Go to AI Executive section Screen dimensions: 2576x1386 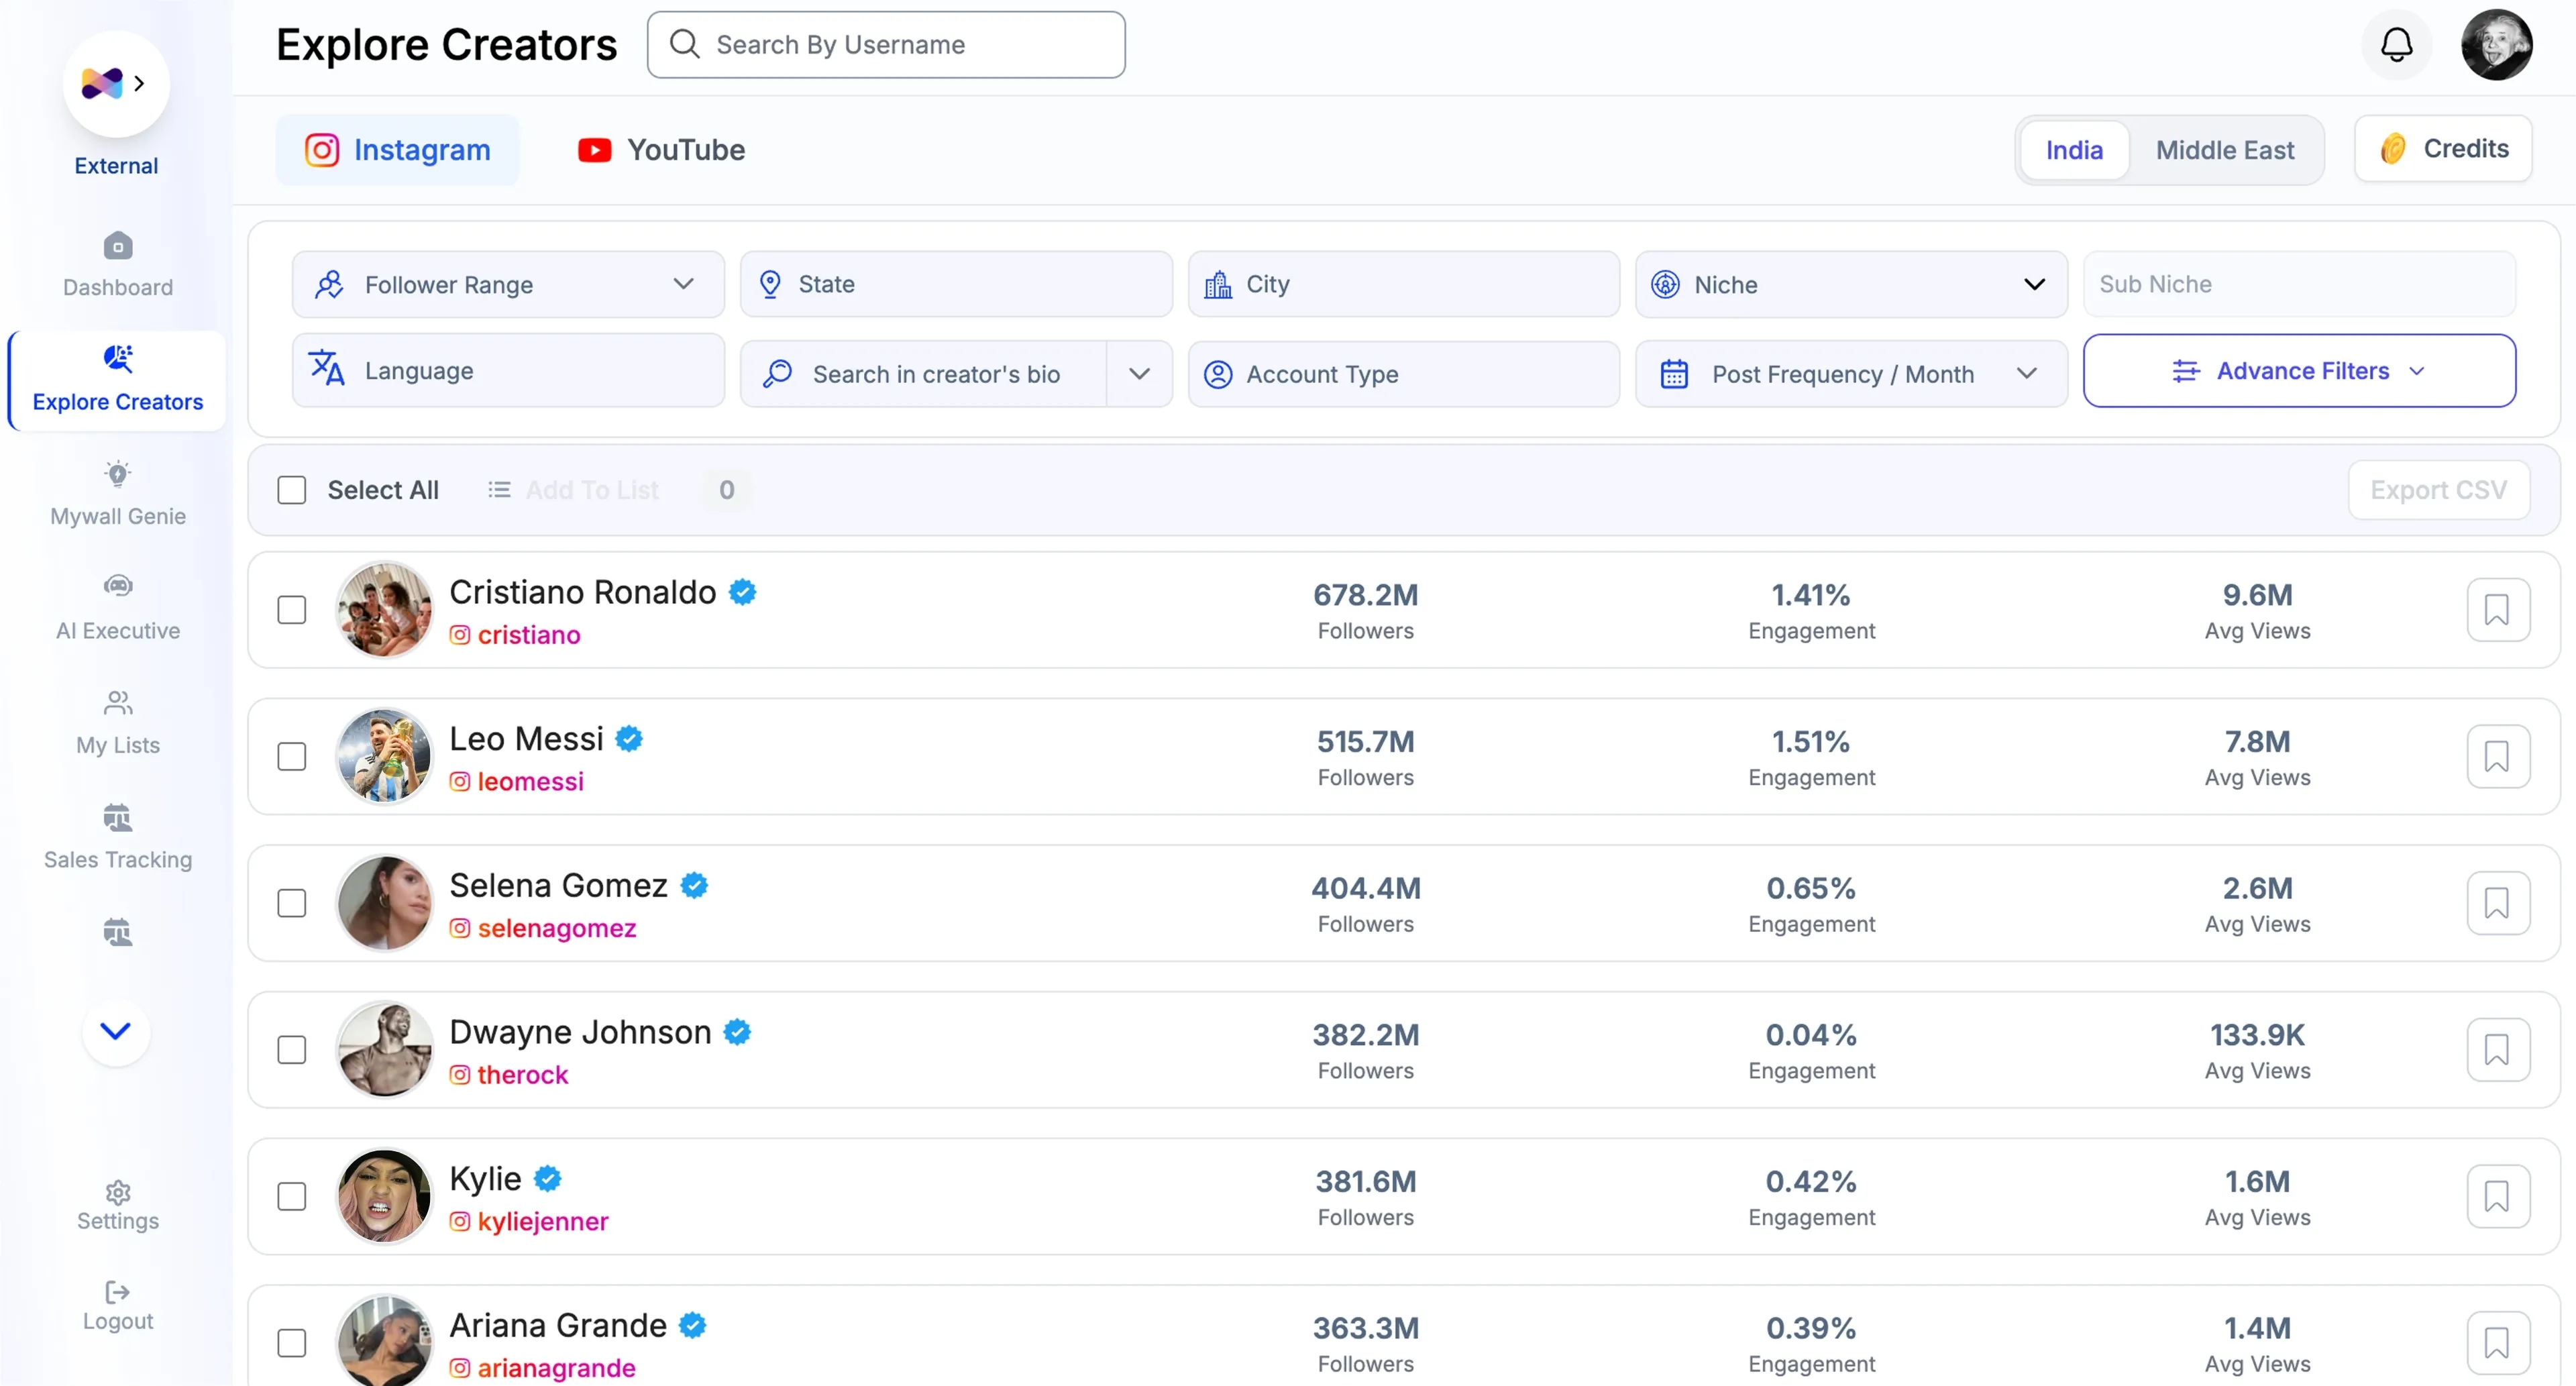(x=118, y=607)
